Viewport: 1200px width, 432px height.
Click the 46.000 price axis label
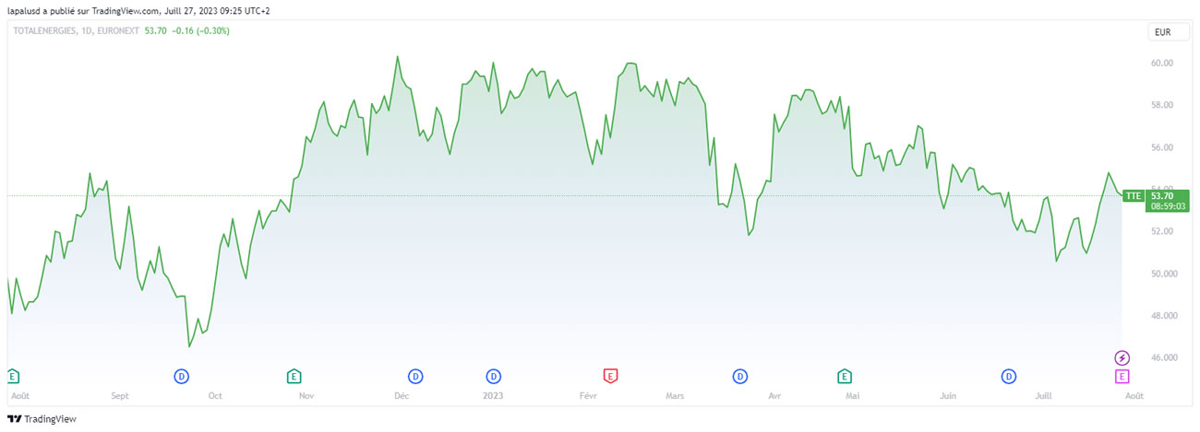point(1163,357)
